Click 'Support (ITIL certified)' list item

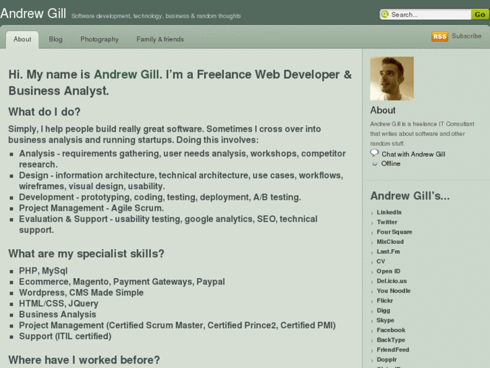pos(65,336)
